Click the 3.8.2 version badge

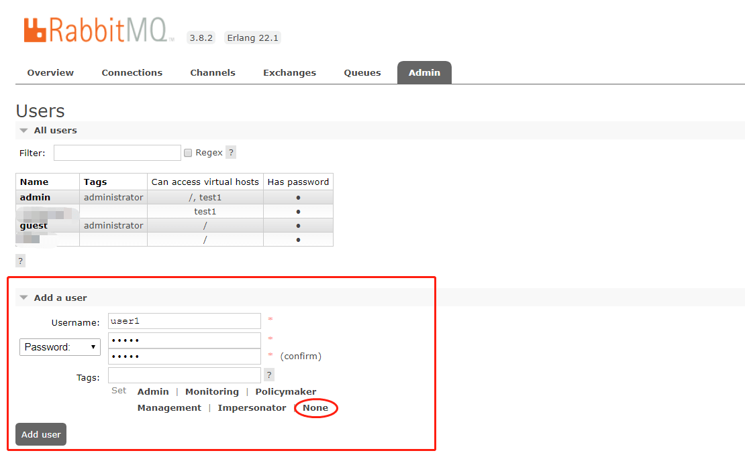click(201, 38)
